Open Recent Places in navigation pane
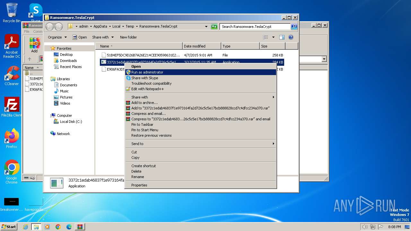Screen dimensions: 411x231 tap(67, 67)
